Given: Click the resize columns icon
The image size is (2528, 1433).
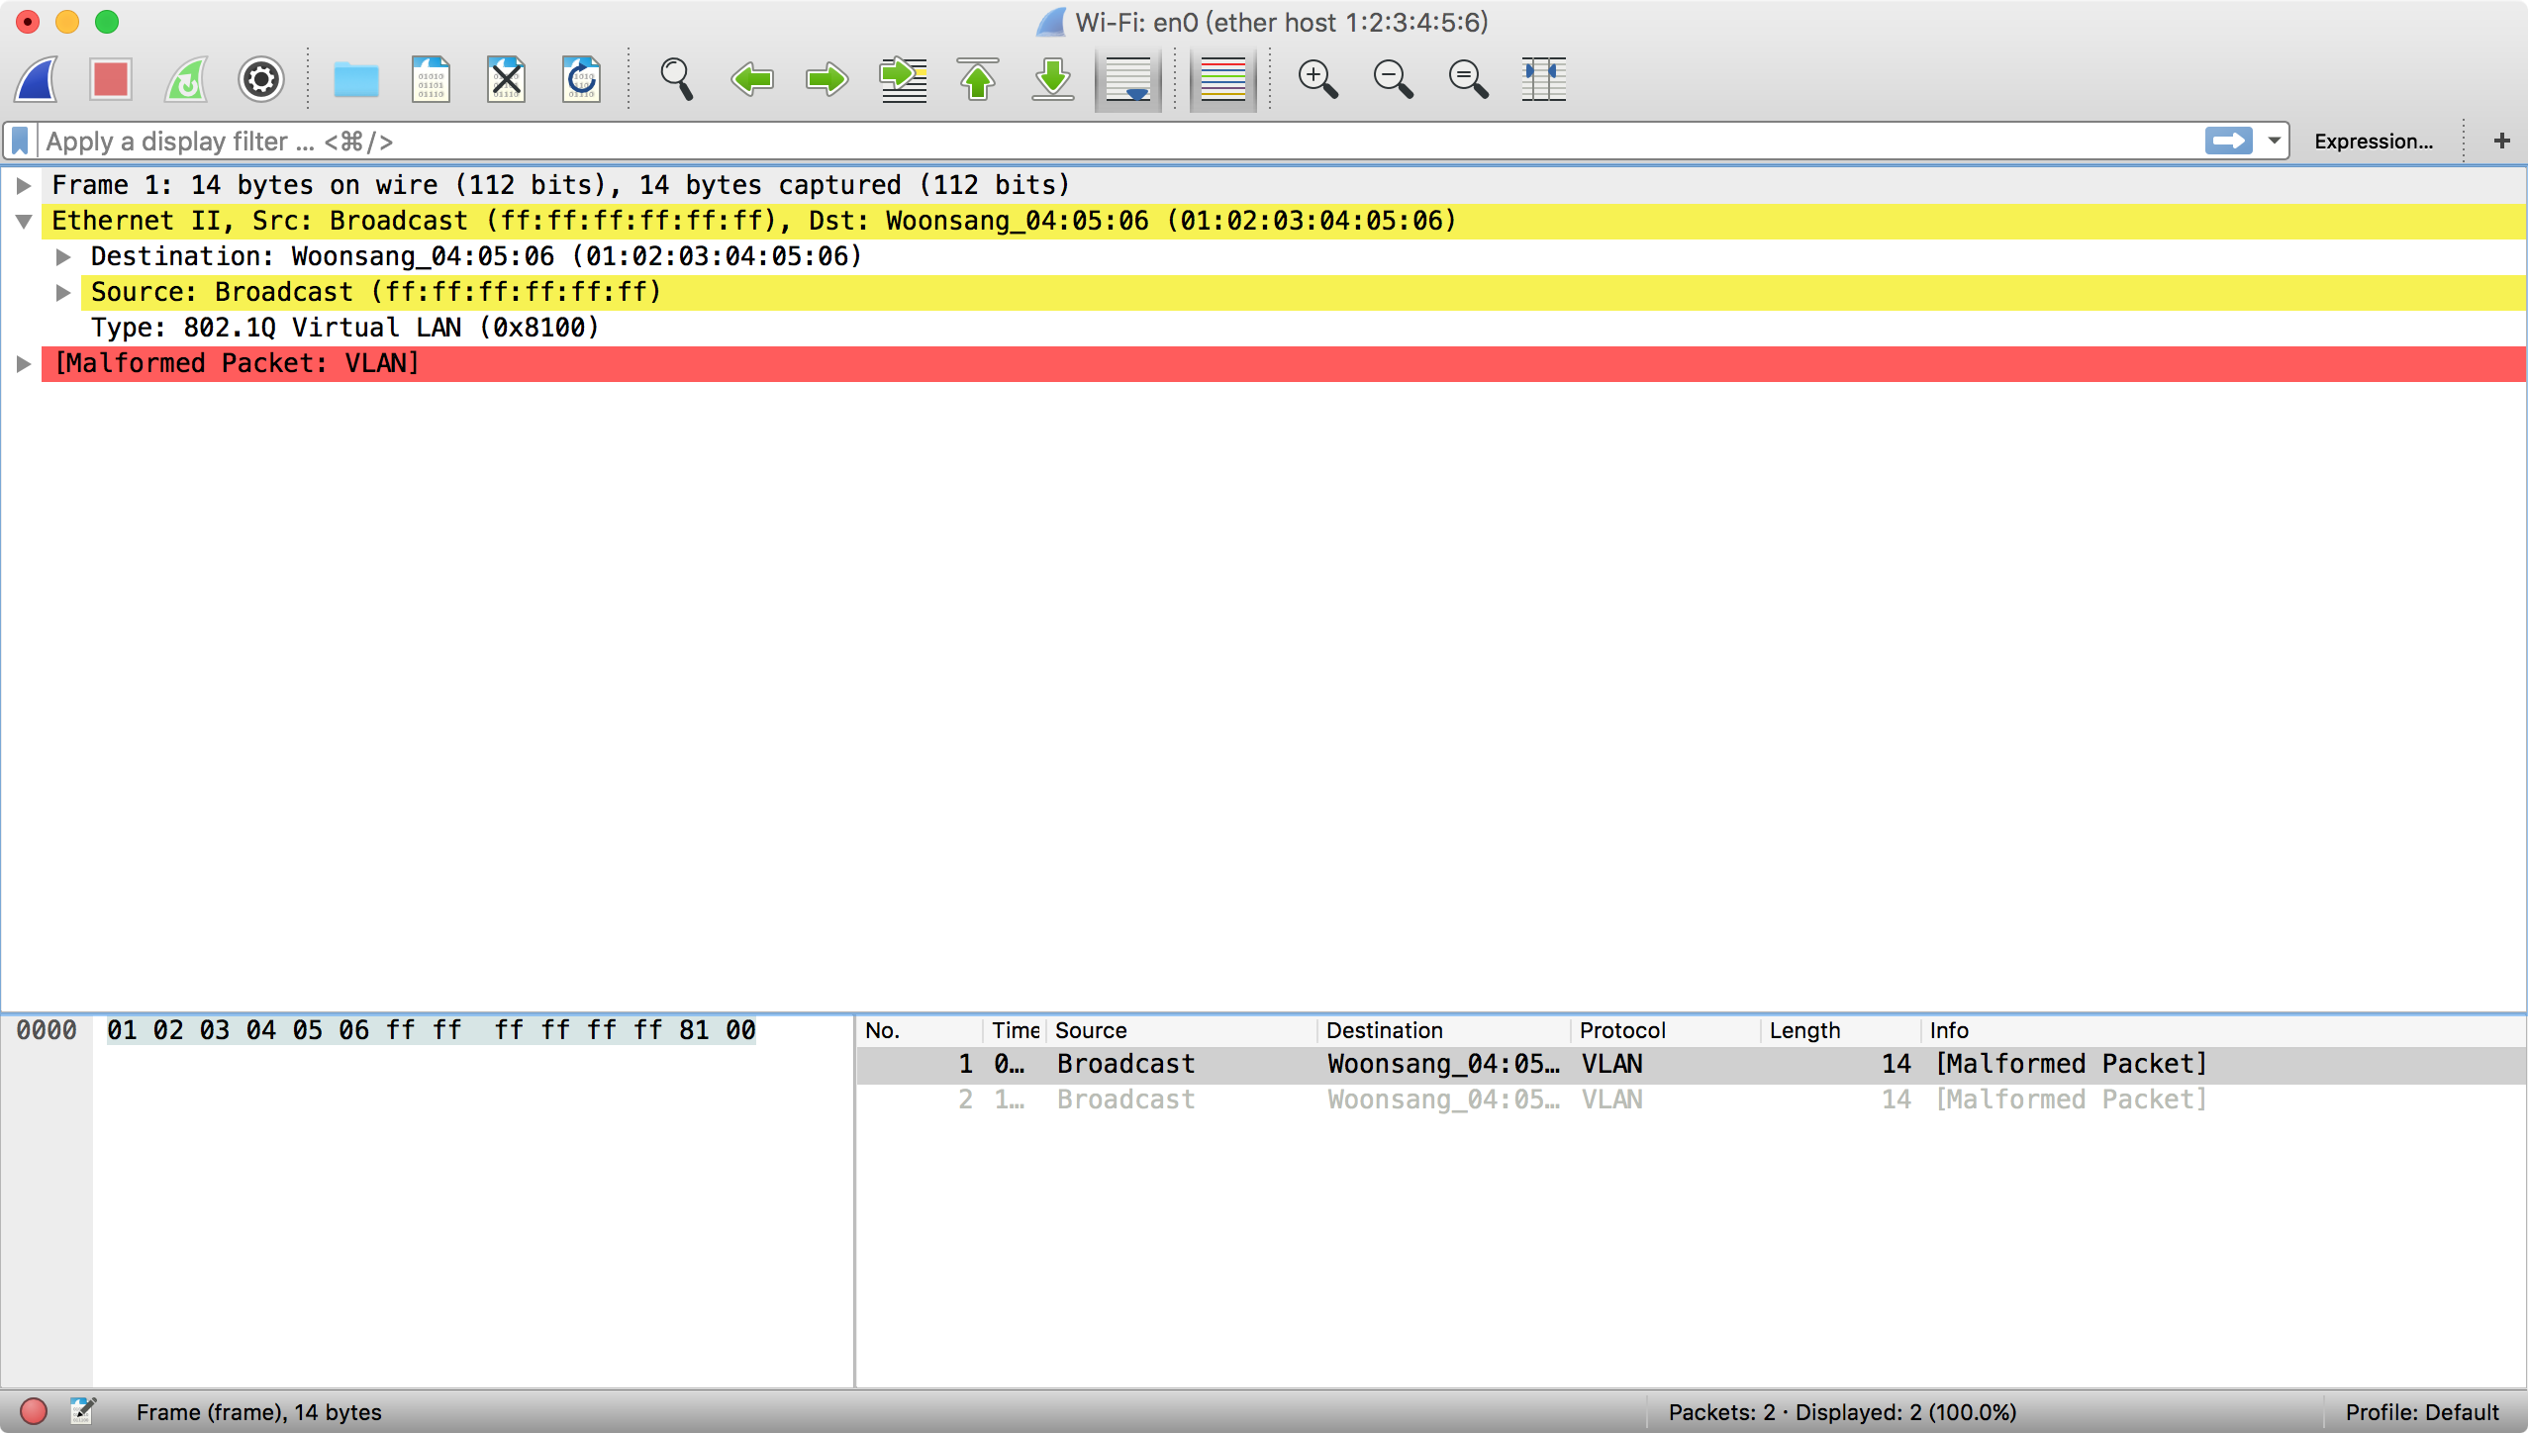Looking at the screenshot, I should (x=1543, y=79).
